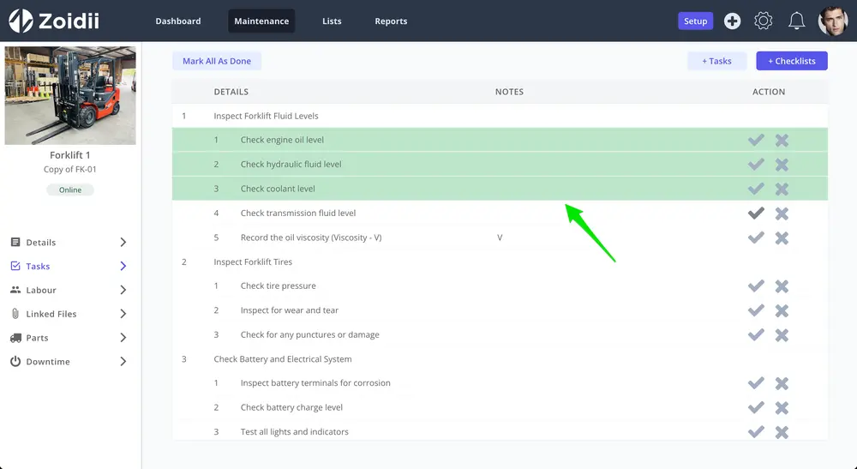Mark Check tire pressure as done

(x=756, y=286)
